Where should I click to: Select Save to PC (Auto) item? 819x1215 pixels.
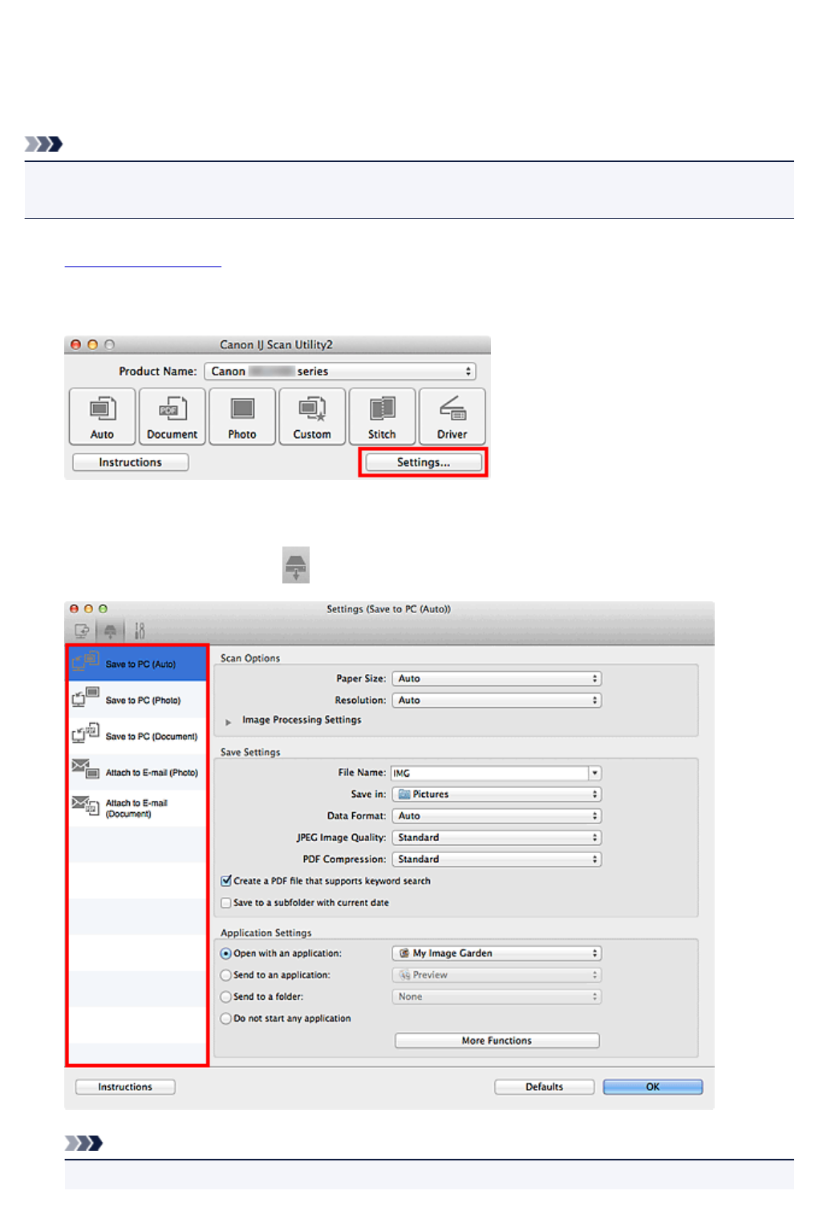pos(137,664)
